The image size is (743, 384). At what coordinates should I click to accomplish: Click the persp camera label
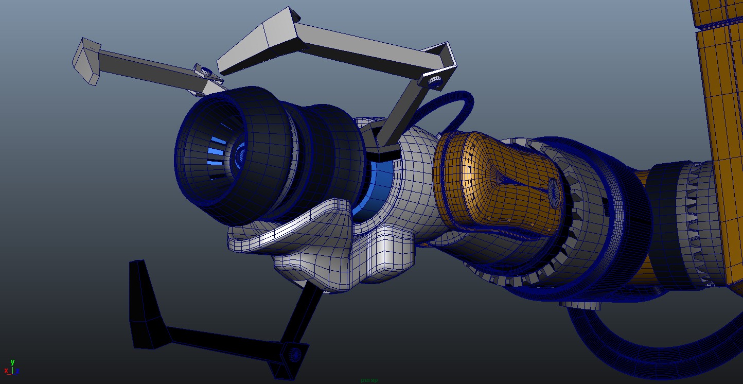(x=369, y=380)
